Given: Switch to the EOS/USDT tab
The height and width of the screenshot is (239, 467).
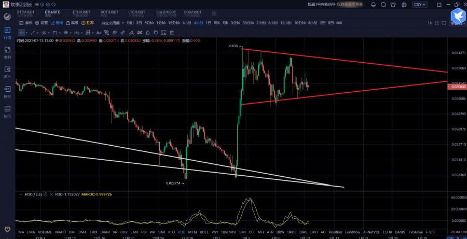Looking at the screenshot, I should pyautogui.click(x=193, y=13).
